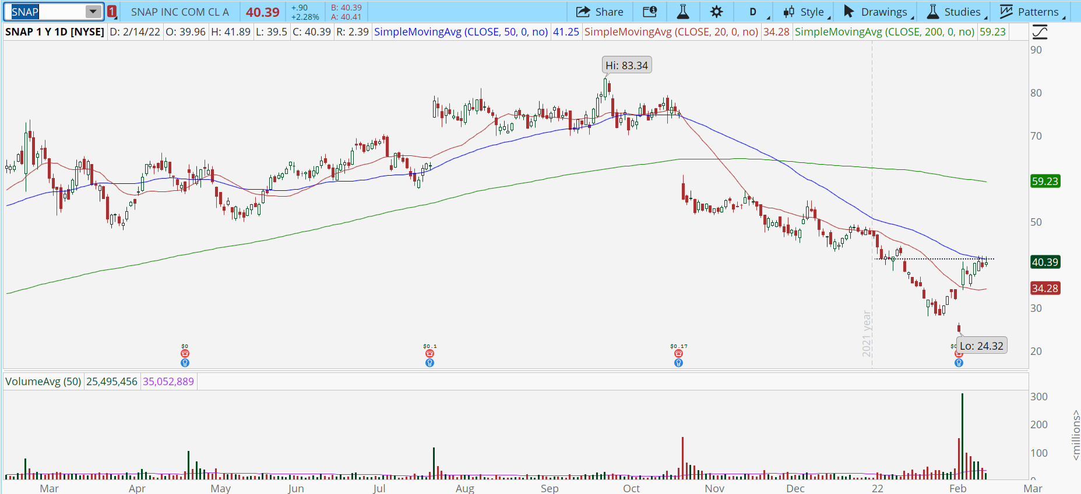
Task: Click the red linked-symbol number 1 icon
Action: 112,12
